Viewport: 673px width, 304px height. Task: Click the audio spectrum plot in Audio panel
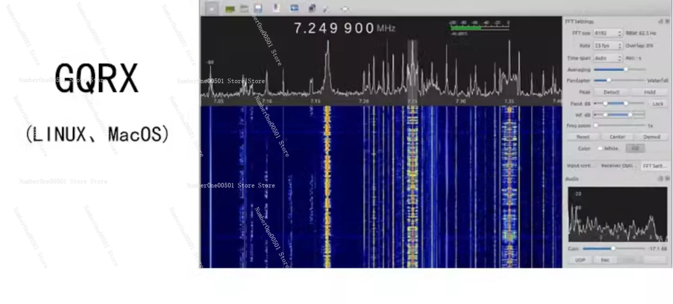(x=618, y=214)
